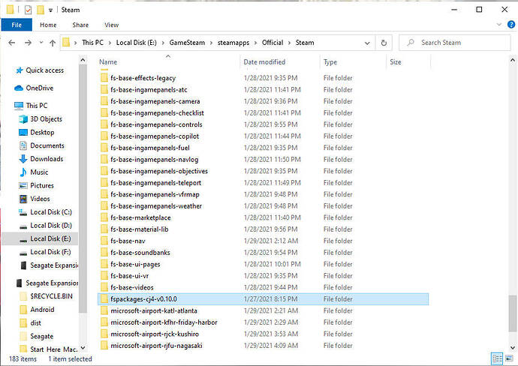
Task: Click the Properties quick access icon
Action: click(28, 10)
